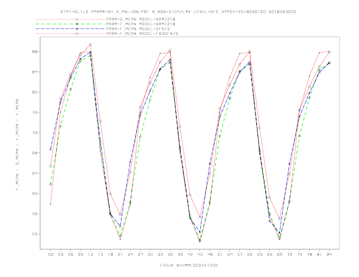
Task: Click the y-axis tick label 84
Action: coord(34,72)
